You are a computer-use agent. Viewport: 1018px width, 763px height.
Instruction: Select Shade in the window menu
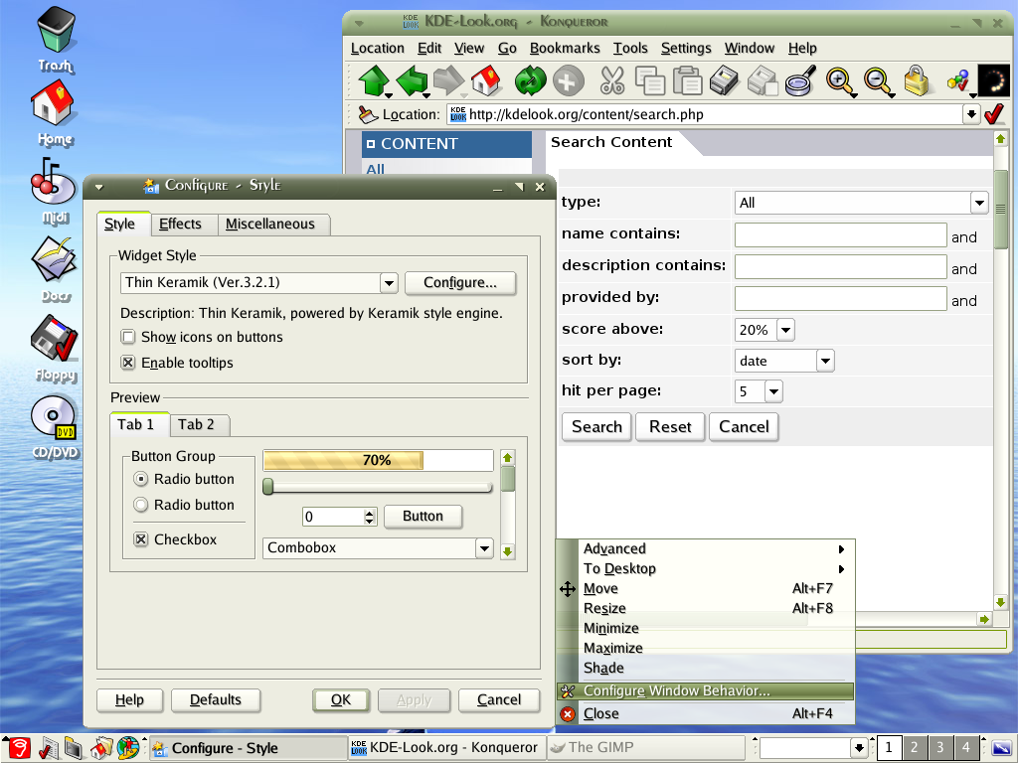coord(705,668)
